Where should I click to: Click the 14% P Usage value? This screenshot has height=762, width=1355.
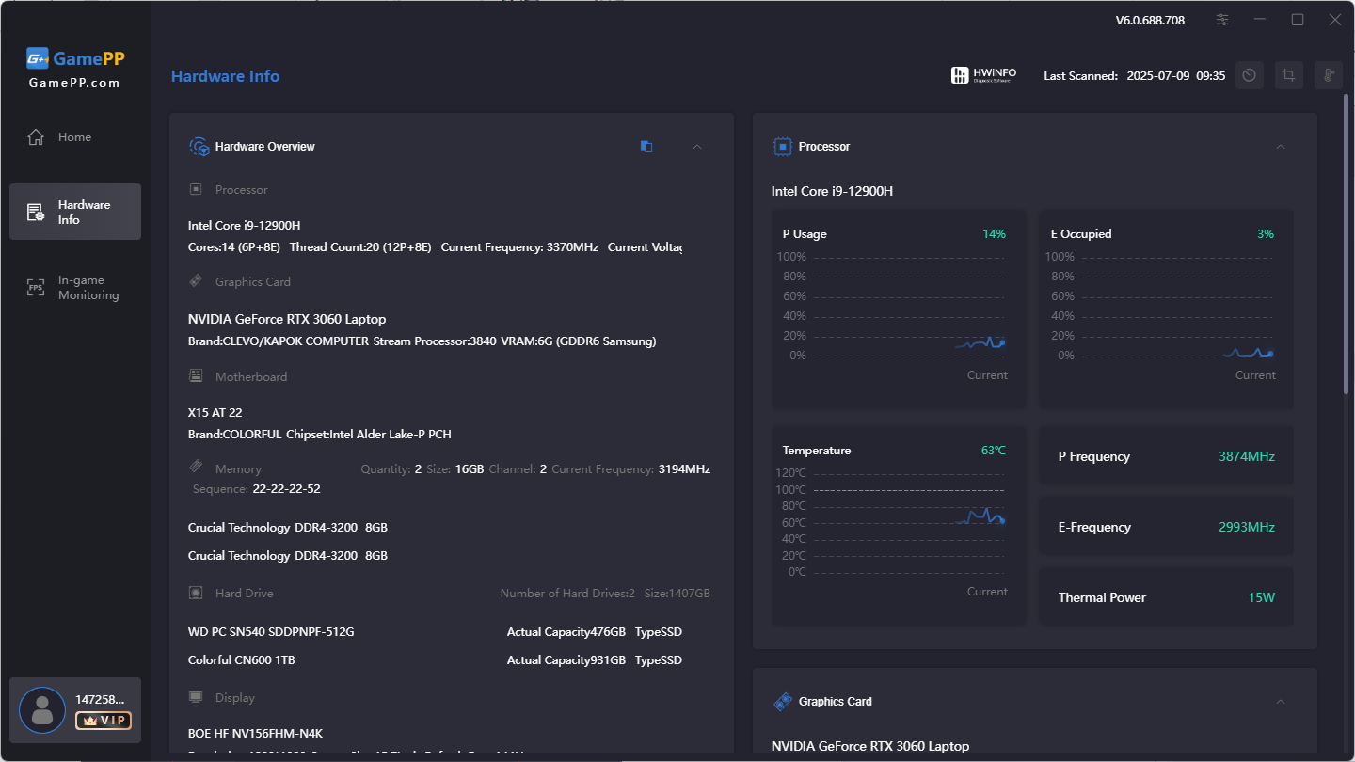995,234
